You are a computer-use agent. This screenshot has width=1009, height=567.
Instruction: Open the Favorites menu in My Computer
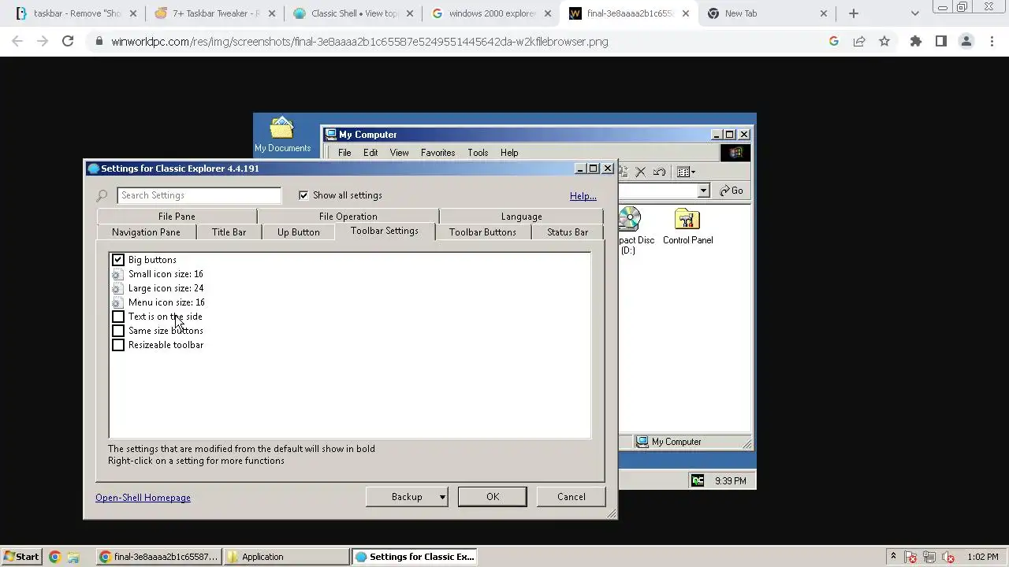437,153
